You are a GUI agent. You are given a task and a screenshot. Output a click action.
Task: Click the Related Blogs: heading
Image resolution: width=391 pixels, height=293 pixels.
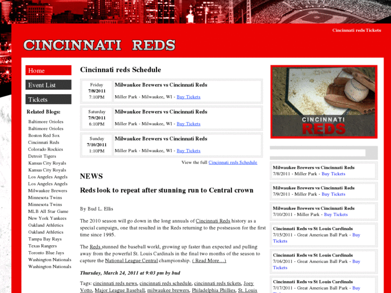44,112
